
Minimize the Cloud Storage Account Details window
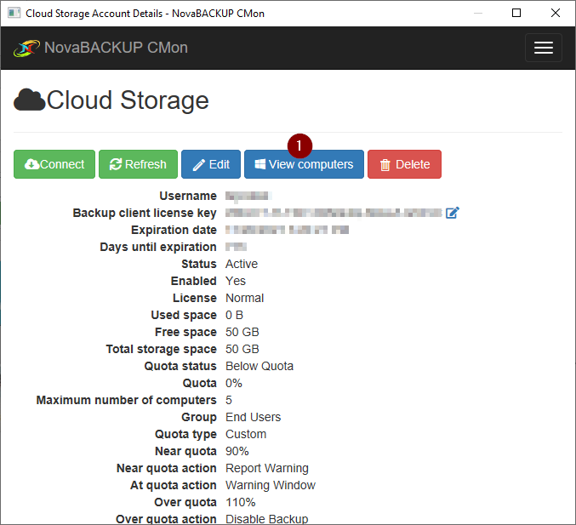(478, 14)
